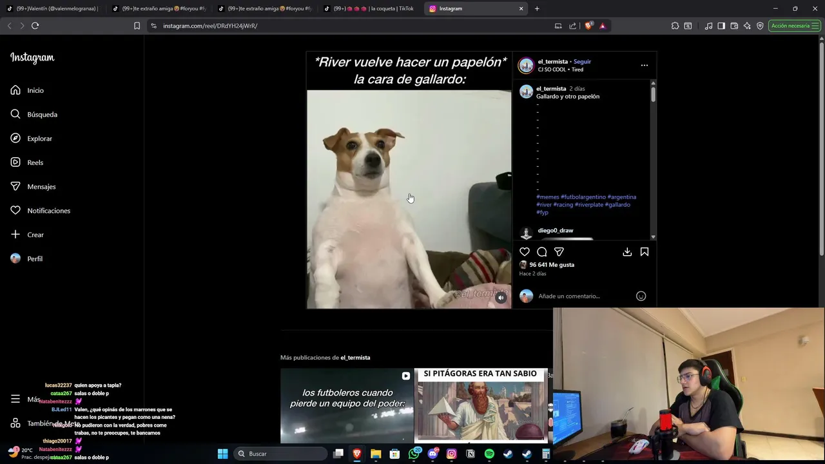This screenshot has width=825, height=464.
Task: Click Brave Shields lion icon
Action: (x=588, y=26)
